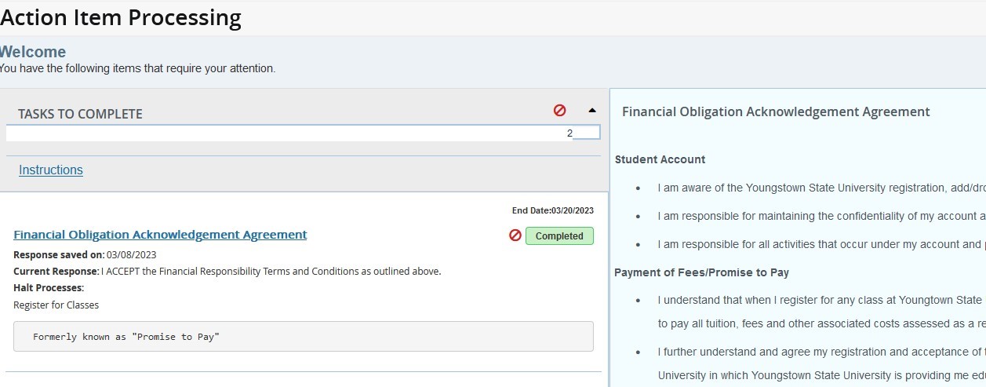This screenshot has height=387, width=986.
Task: Click the Tasks to Complete header title
Action: [80, 114]
